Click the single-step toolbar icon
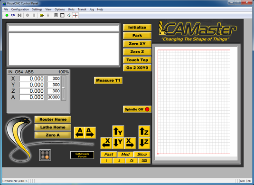This screenshot has height=185, width=254. click(x=19, y=15)
